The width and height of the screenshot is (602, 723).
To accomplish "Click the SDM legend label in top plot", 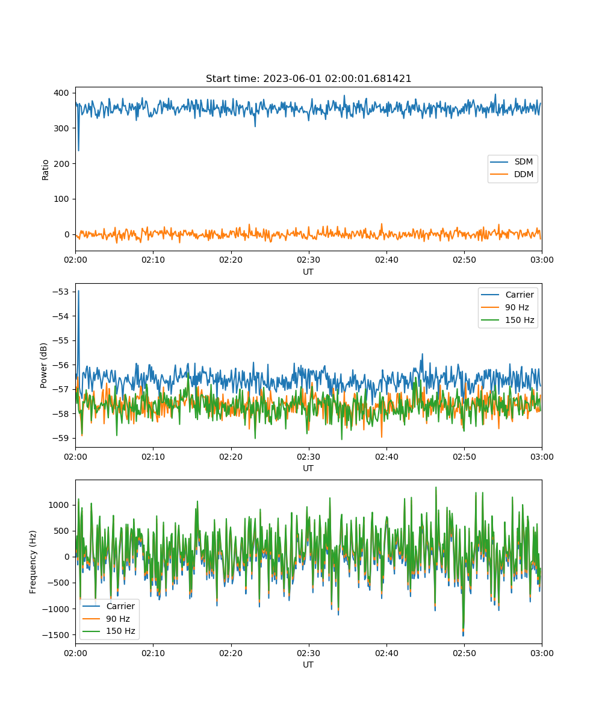I will tap(524, 162).
